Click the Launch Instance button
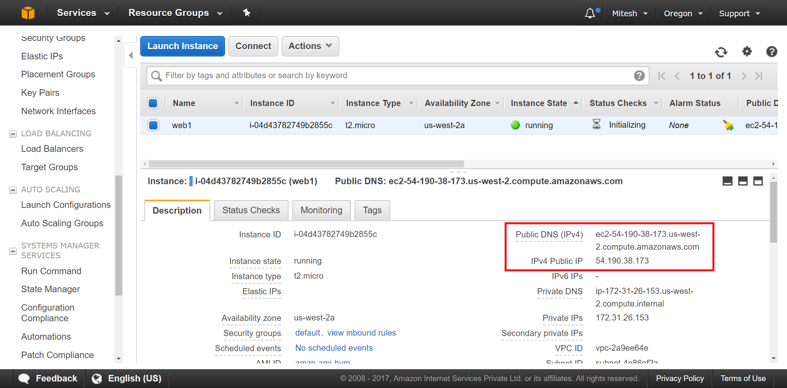Viewport: 787px width, 388px height. coord(182,46)
